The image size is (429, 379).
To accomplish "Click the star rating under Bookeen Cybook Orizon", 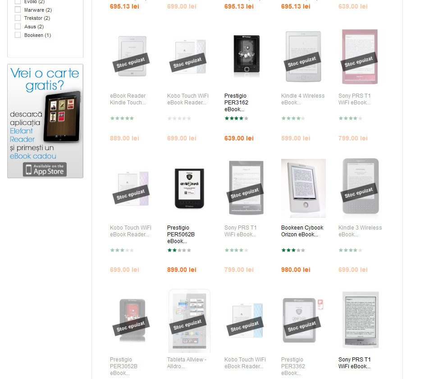I will point(293,250).
